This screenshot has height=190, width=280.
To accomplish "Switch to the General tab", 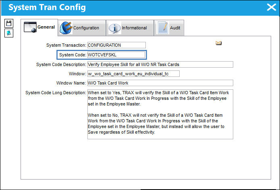I will [39, 27].
